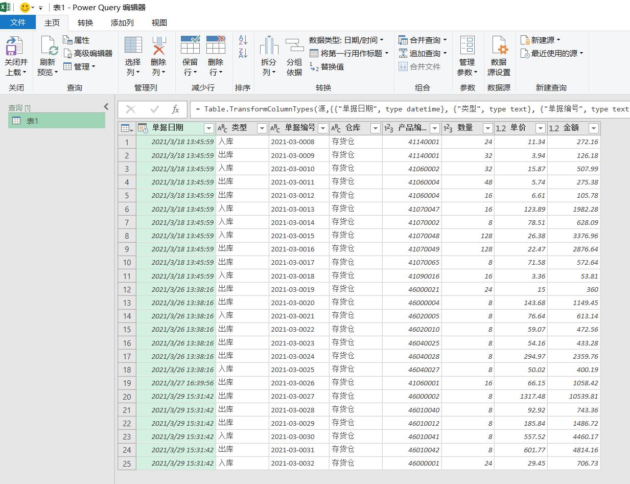This screenshot has height=484, width=630.
Task: Switch to the 添加列 tab
Action: (x=122, y=22)
